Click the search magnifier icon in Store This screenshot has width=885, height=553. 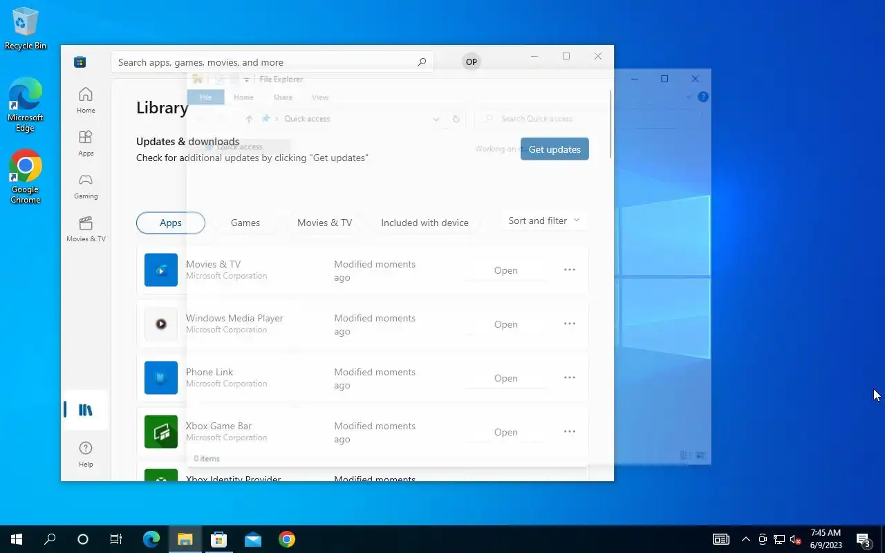422,62
